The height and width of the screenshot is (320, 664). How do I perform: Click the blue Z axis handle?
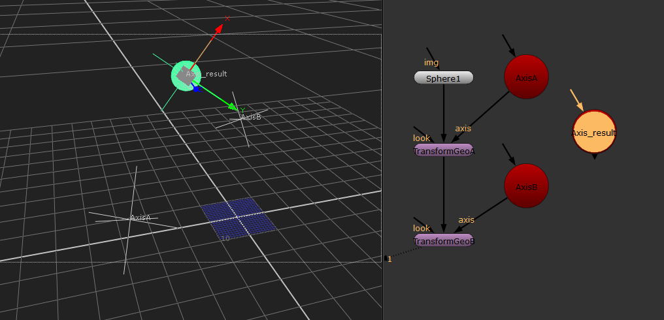[x=196, y=89]
